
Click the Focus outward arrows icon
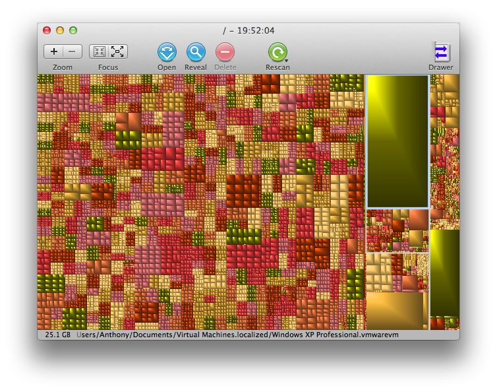(117, 51)
